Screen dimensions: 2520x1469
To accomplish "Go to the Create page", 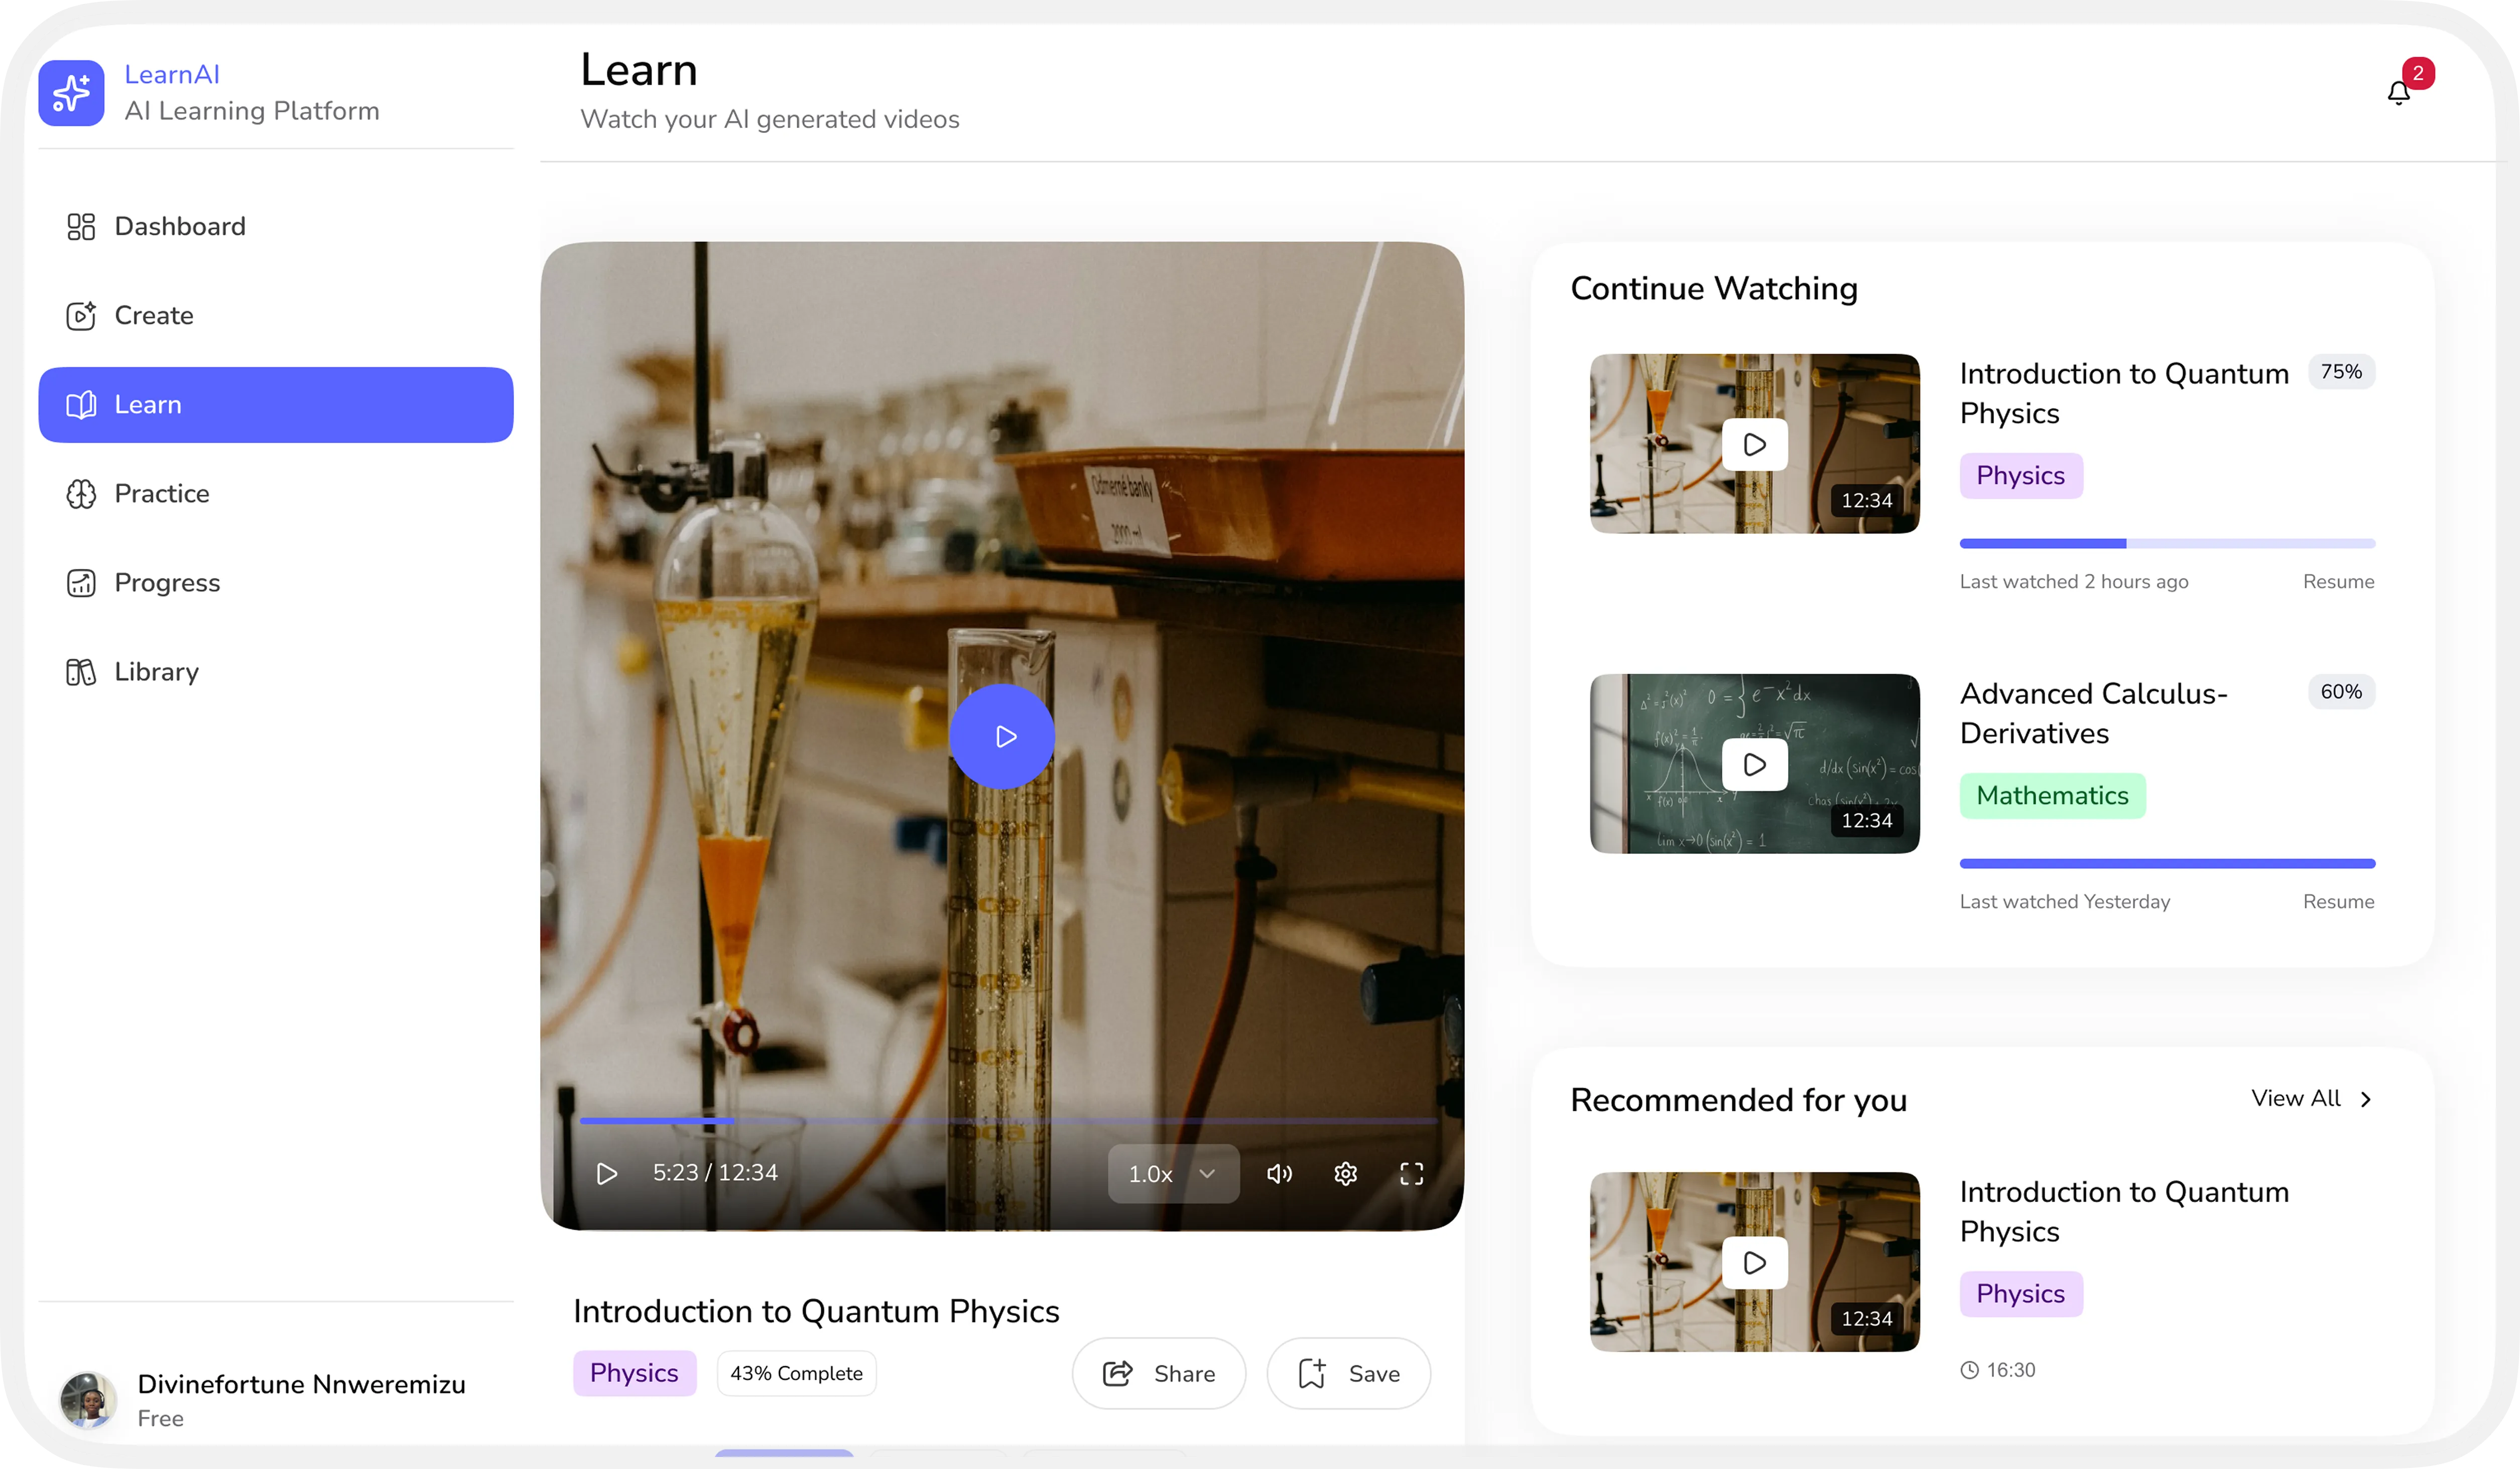I will [x=275, y=316].
